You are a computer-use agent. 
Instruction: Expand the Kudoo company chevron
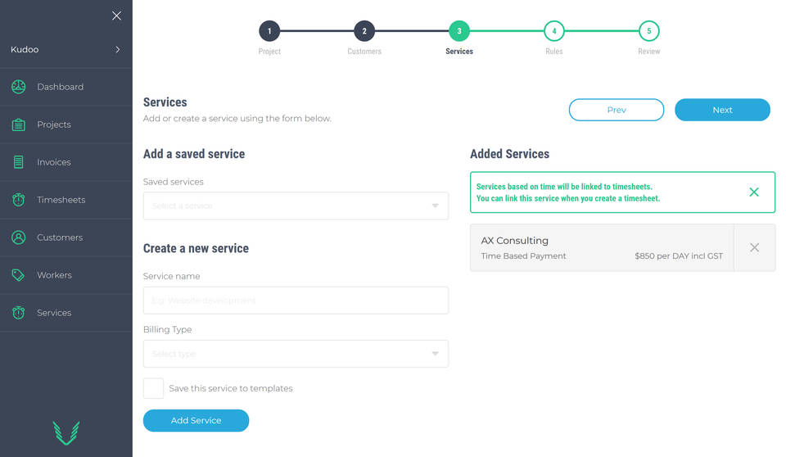(x=118, y=50)
